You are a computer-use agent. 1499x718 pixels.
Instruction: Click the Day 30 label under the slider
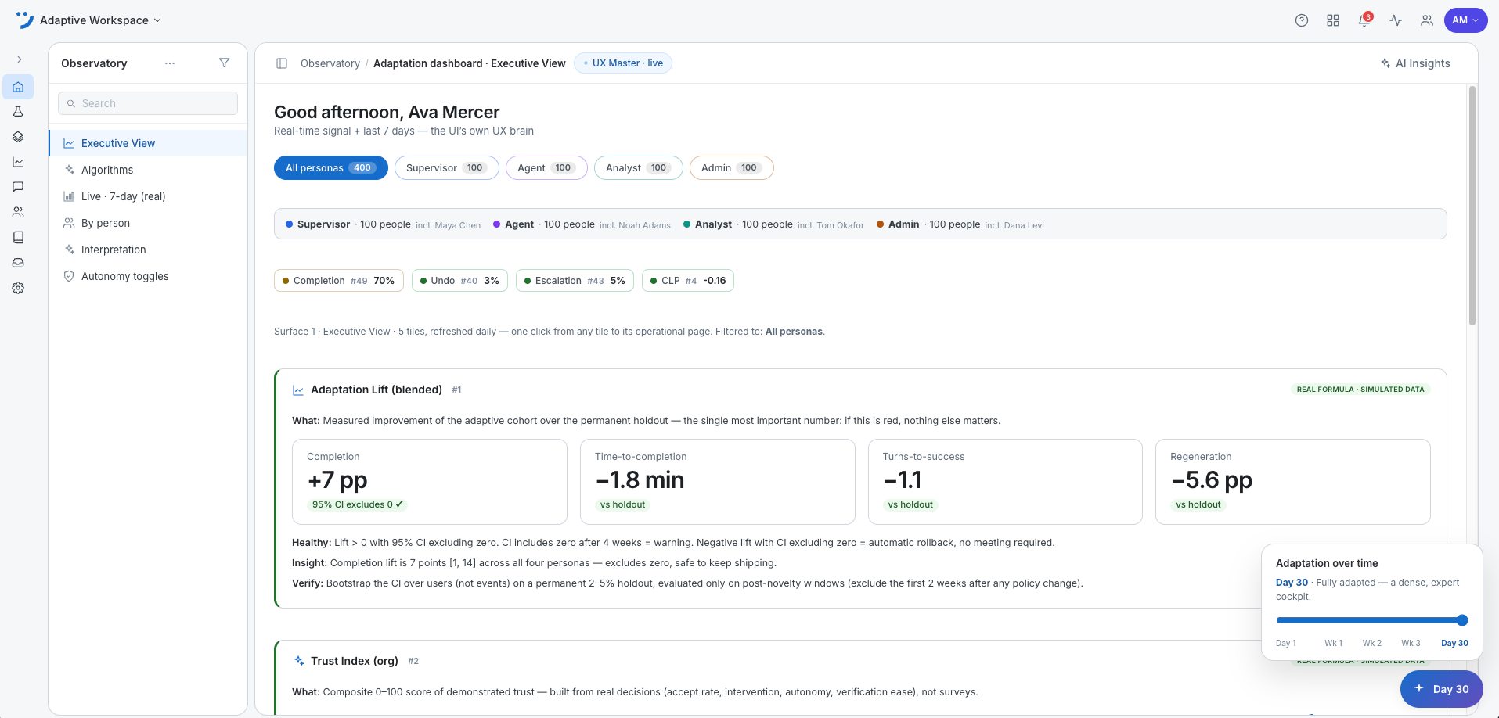(x=1455, y=644)
